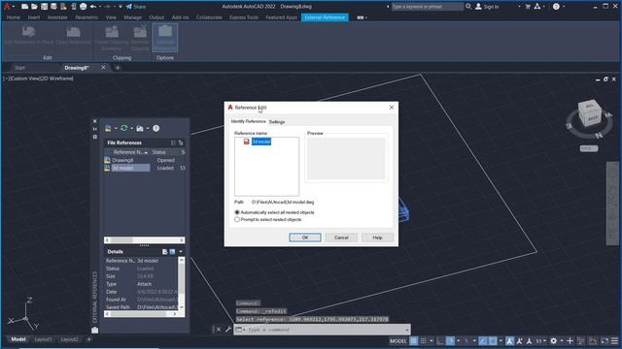The image size is (622, 349).
Task: Click the Attach DWG icon in External References
Action: pos(108,128)
